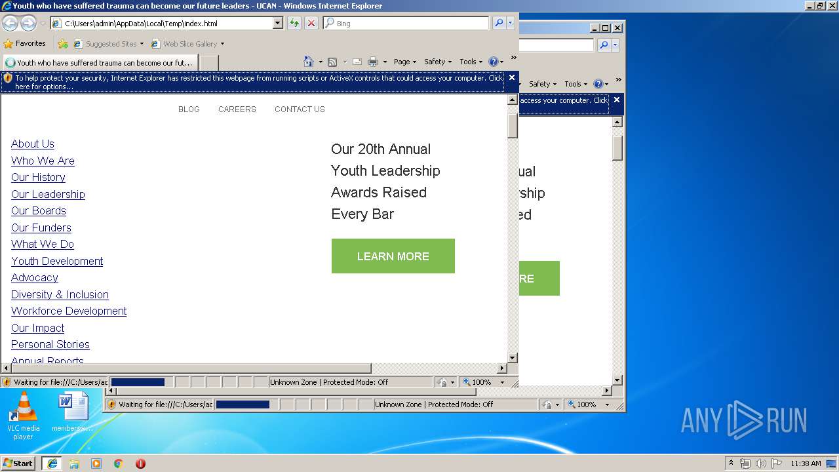Screen dimensions: 839x472
Task: Expand the Suggested Sites dropdown
Action: point(142,44)
